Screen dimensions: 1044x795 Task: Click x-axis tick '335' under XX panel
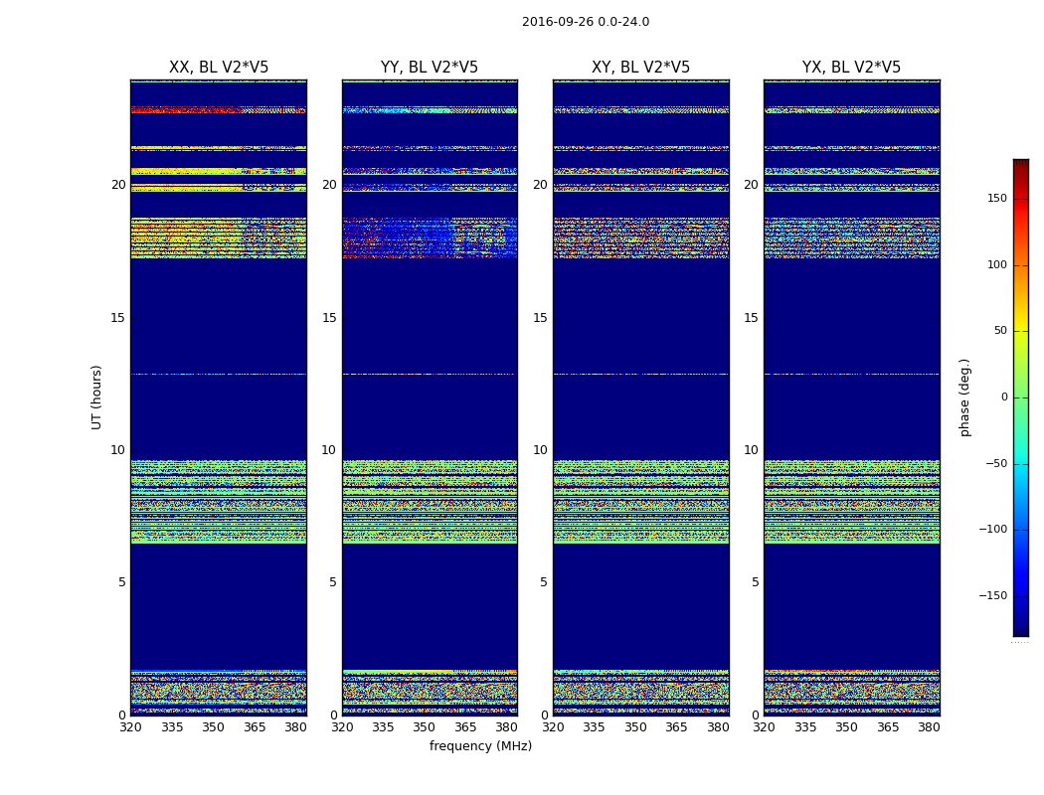(172, 727)
